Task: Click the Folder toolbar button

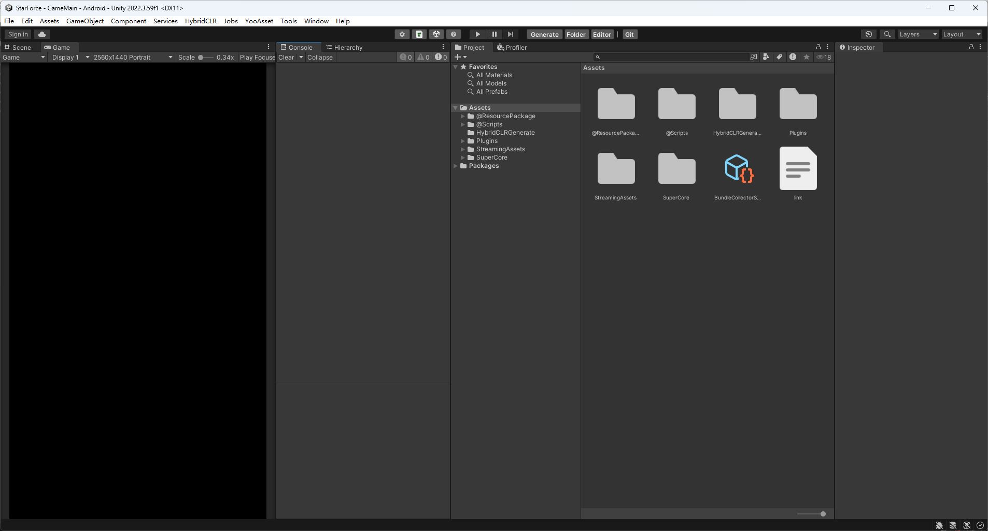Action: [576, 34]
